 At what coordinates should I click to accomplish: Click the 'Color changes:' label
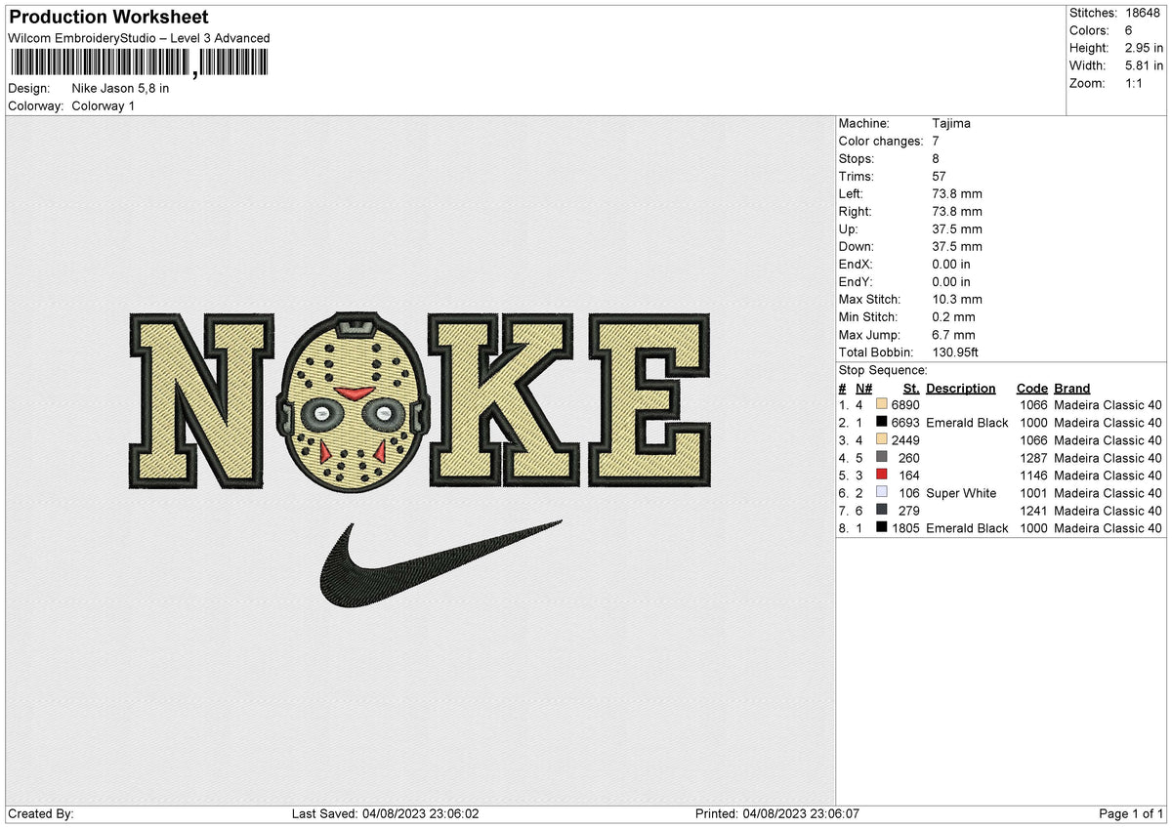pyautogui.click(x=881, y=141)
